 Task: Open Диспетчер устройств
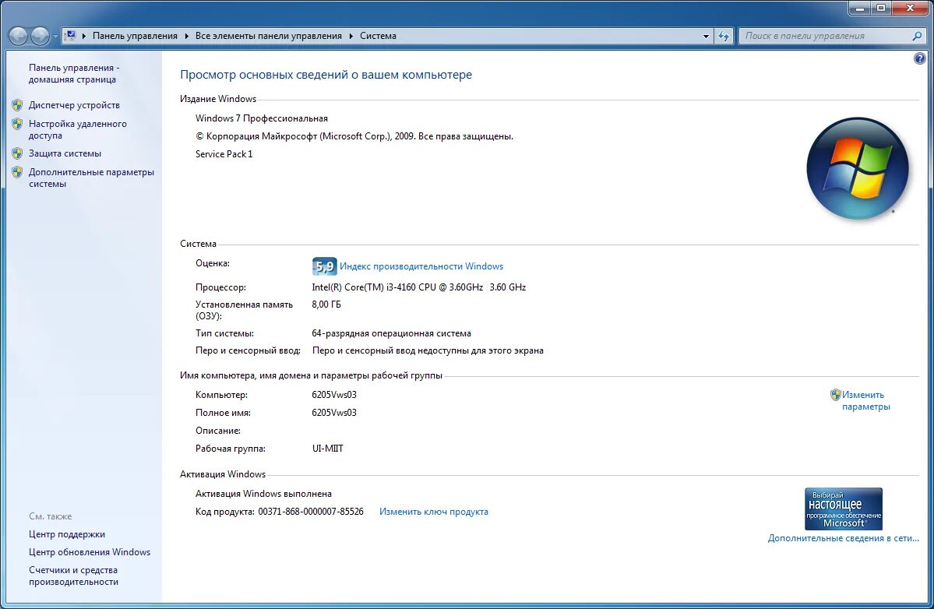[75, 105]
